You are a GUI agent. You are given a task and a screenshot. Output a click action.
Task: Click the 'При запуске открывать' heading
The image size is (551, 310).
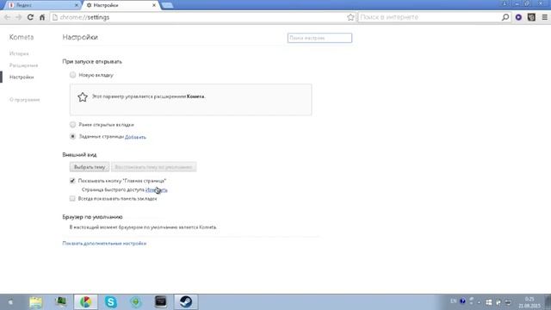92,61
